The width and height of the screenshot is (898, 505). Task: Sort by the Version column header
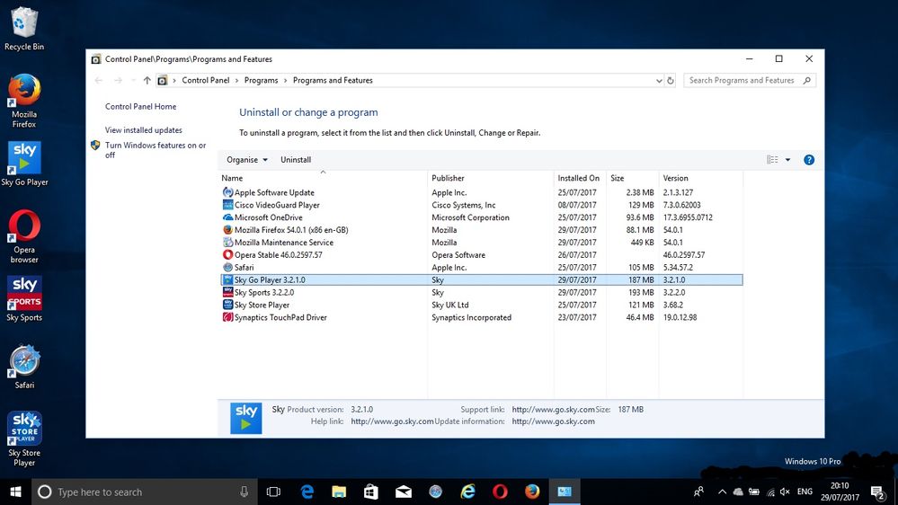pyautogui.click(x=700, y=178)
